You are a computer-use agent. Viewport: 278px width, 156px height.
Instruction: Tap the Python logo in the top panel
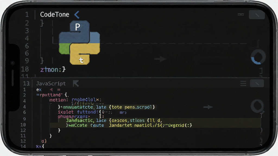[80, 43]
